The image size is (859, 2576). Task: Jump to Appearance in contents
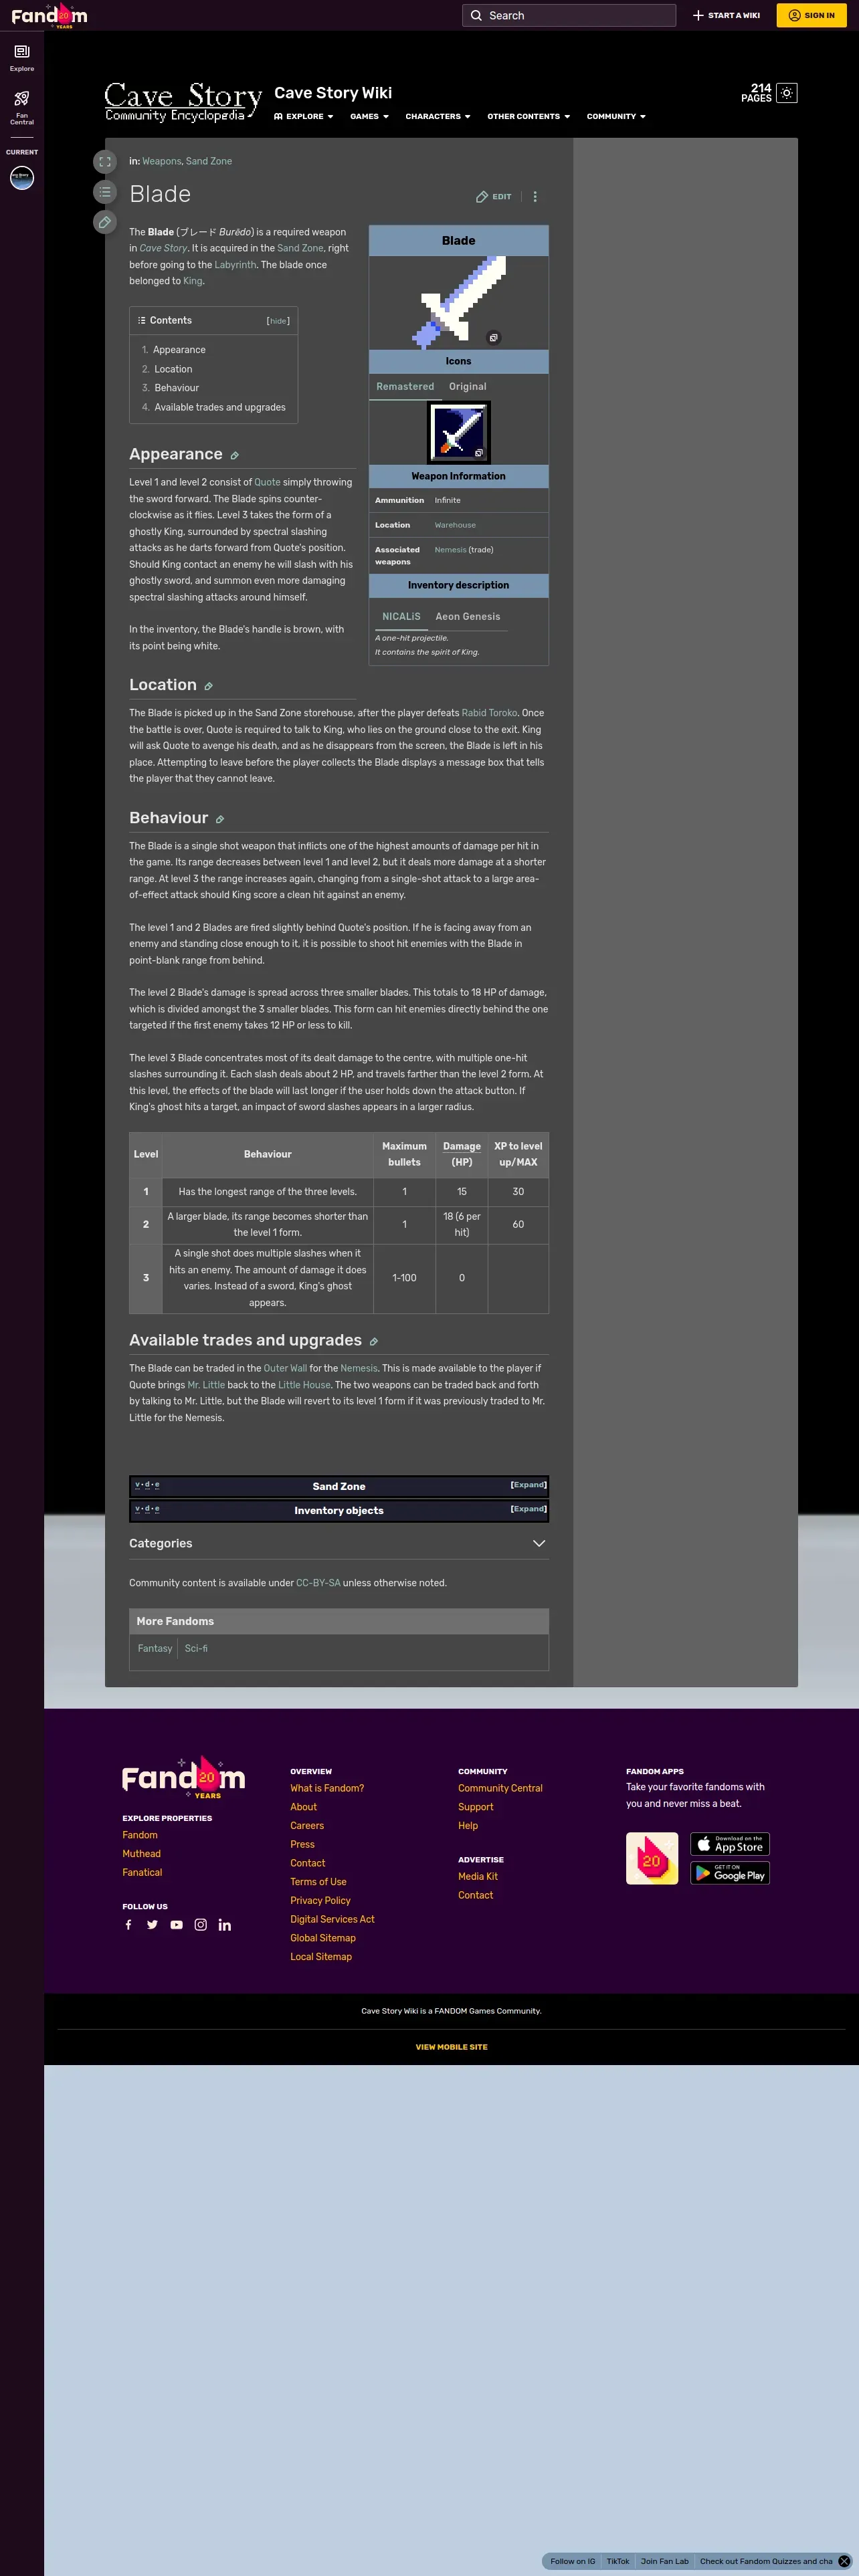179,350
